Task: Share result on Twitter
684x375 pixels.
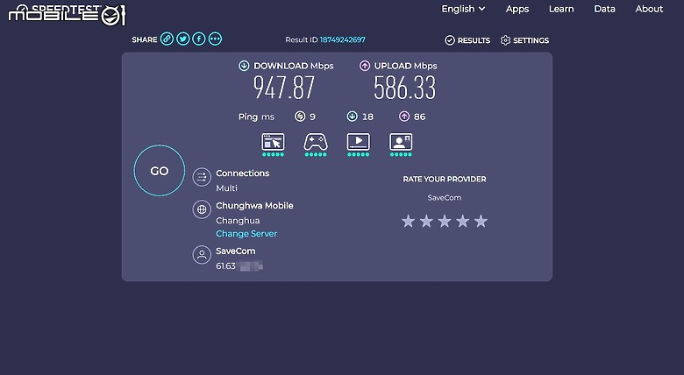Action: pos(182,39)
